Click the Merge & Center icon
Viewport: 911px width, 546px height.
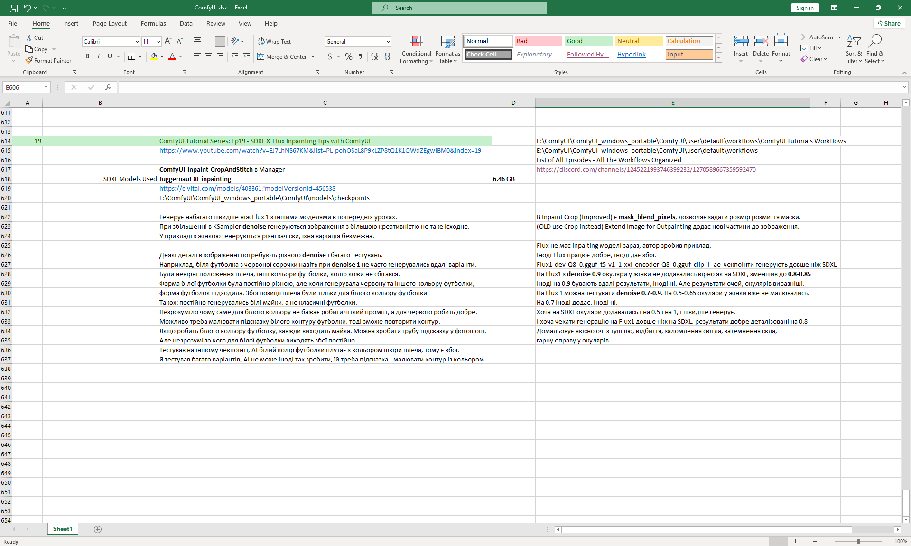click(261, 56)
